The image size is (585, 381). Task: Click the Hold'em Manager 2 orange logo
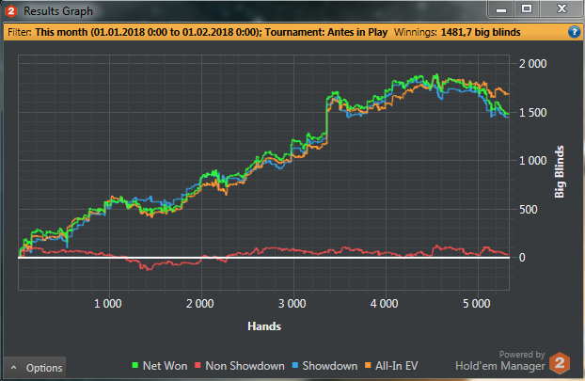(560, 362)
